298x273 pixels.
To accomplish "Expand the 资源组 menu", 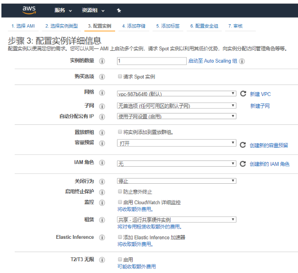I will click(x=93, y=10).
